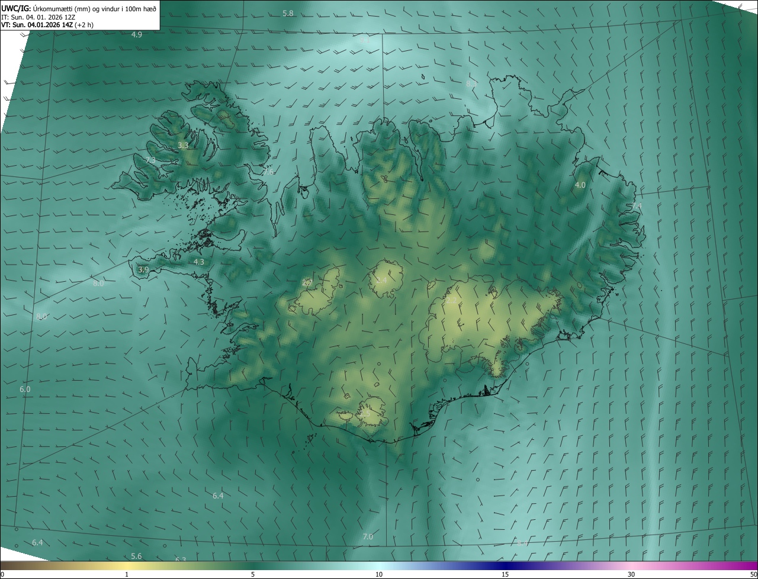Pick the dark navy band on the colour scale
The image size is (758, 579).
click(505, 566)
